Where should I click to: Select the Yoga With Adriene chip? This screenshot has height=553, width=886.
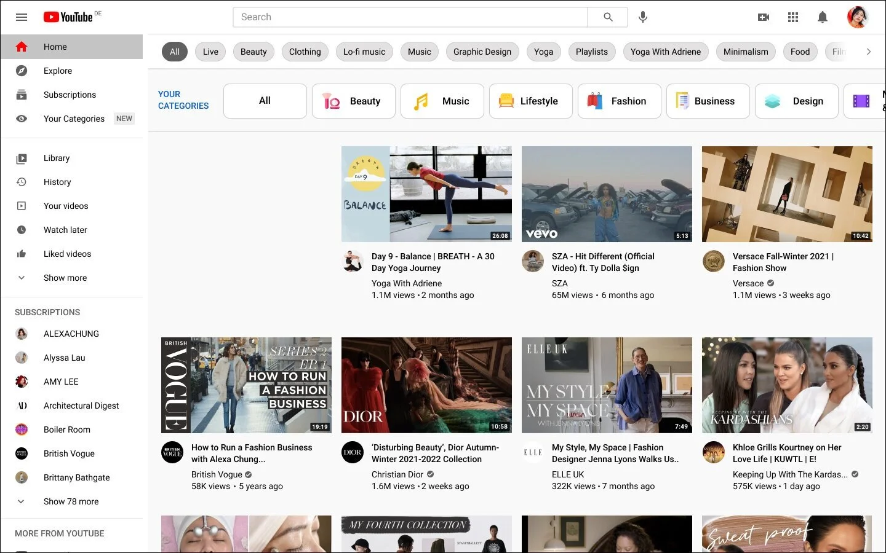666,52
